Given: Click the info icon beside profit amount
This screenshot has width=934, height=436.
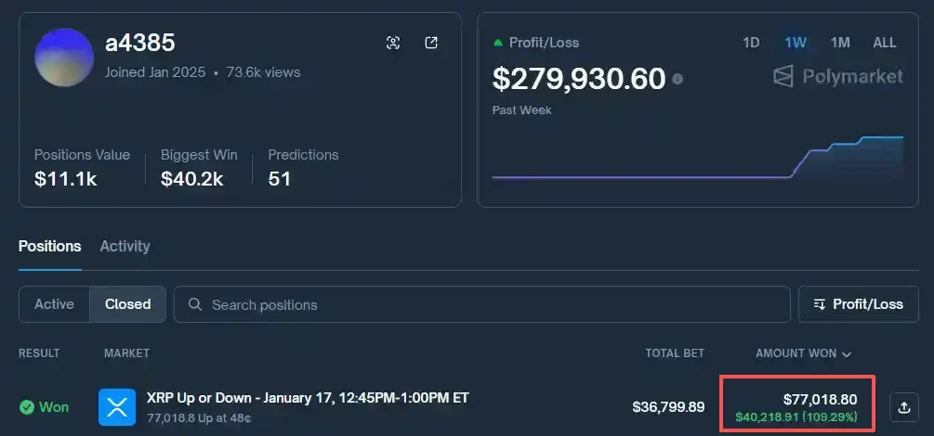Looking at the screenshot, I should [677, 79].
